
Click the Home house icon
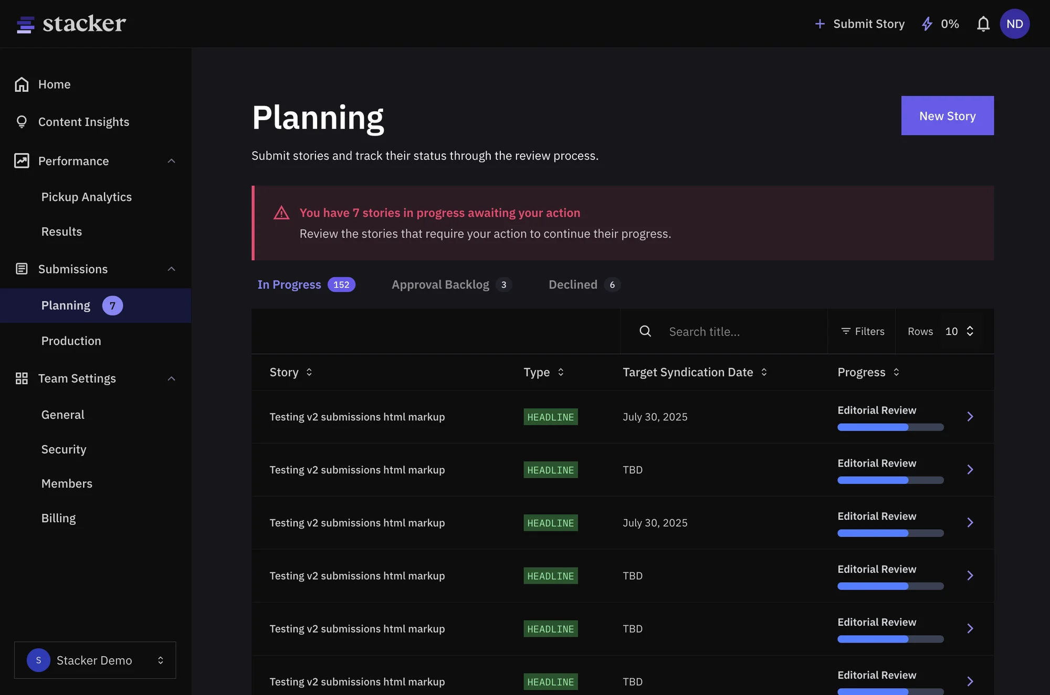[22, 85]
